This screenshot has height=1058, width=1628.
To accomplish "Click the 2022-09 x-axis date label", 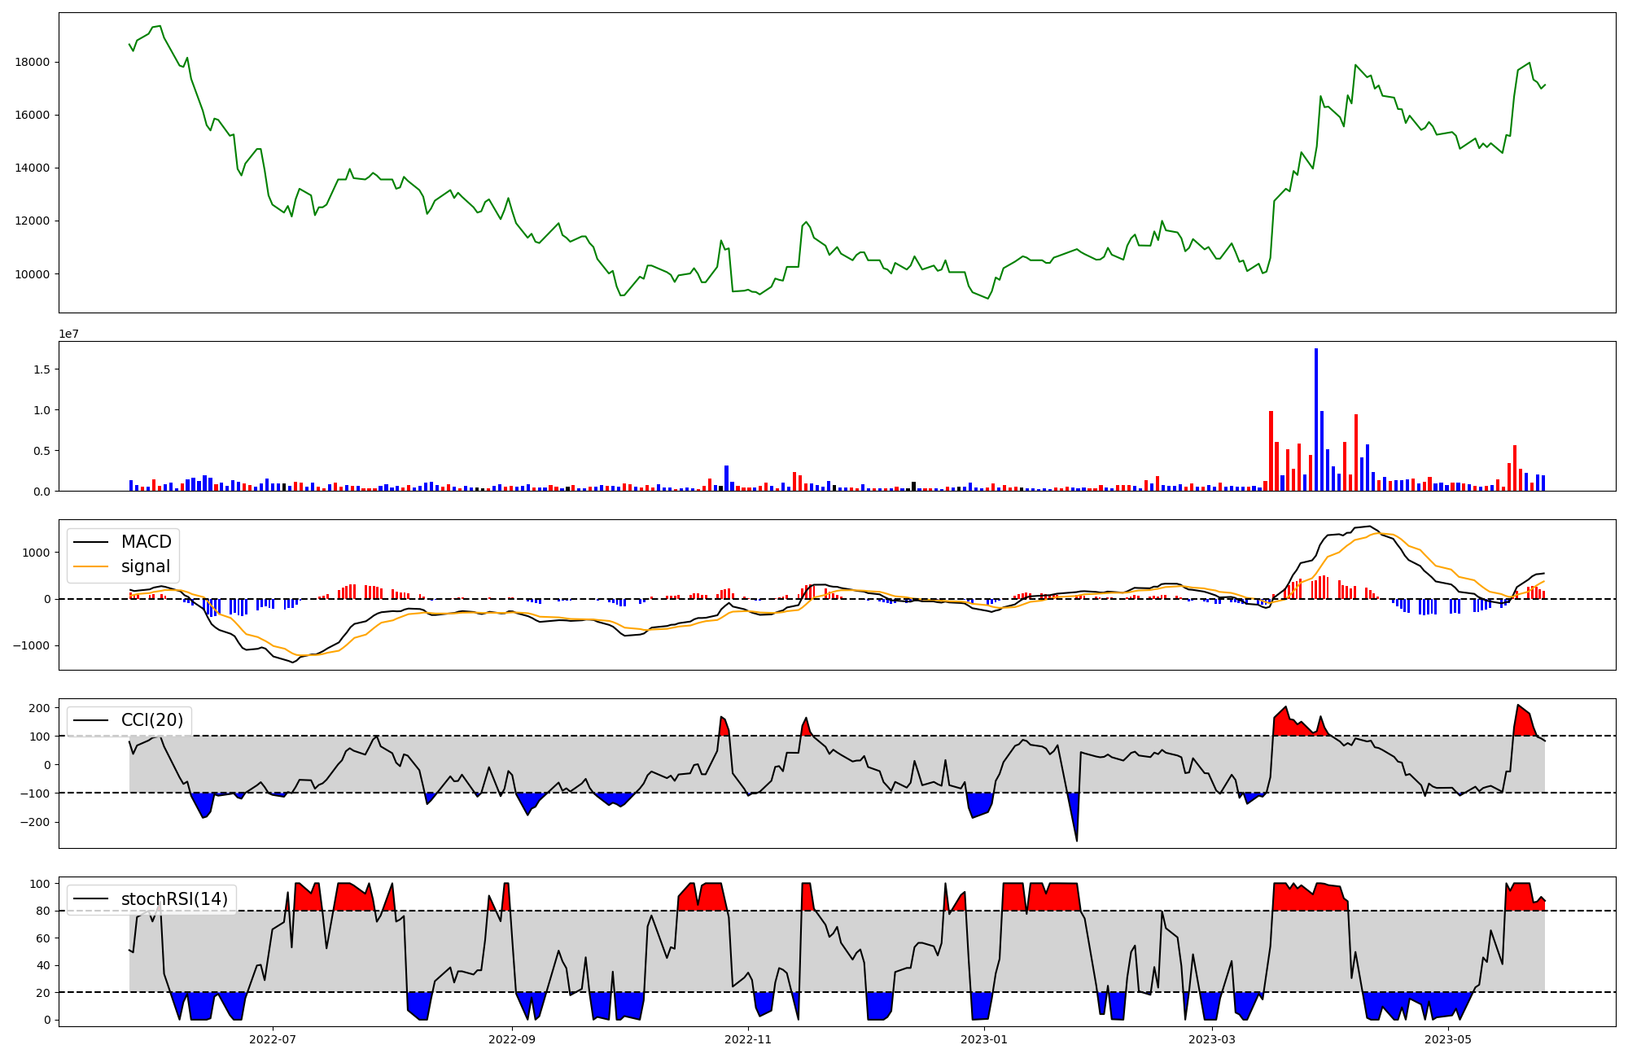I will click(x=512, y=1039).
